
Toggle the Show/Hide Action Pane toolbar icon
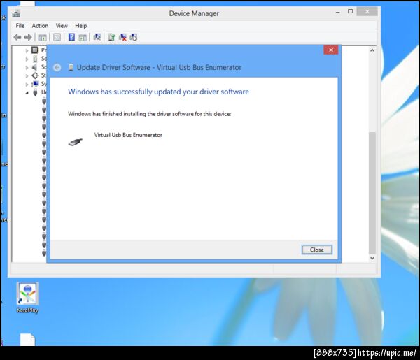point(83,38)
